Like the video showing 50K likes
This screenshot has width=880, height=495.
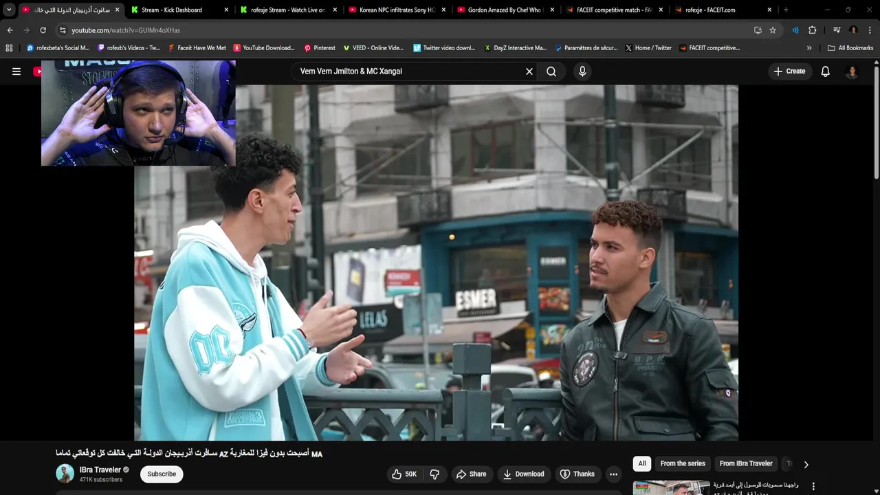404,474
